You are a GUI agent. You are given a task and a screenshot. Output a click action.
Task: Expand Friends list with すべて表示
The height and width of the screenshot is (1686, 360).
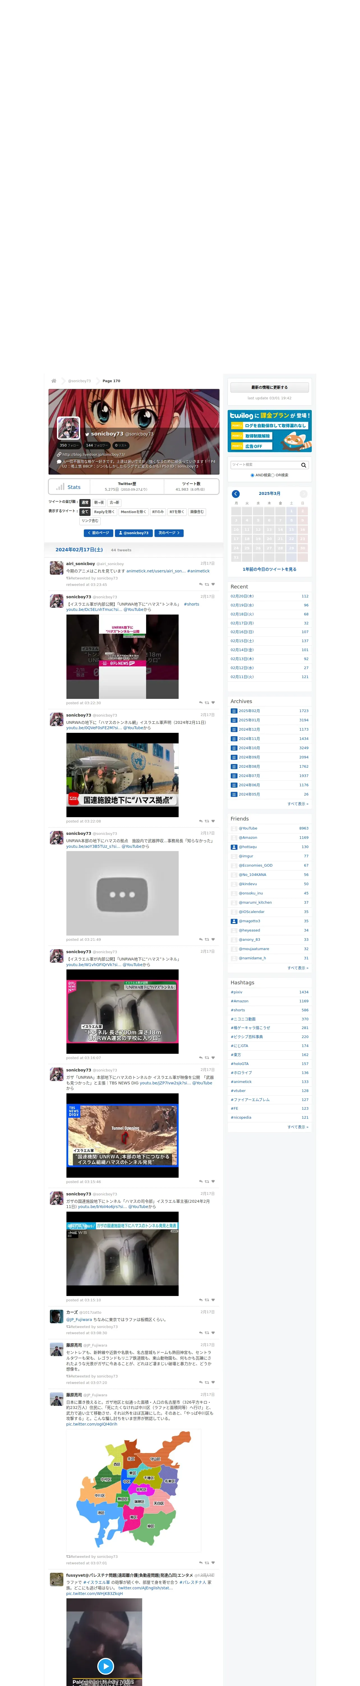click(x=298, y=967)
